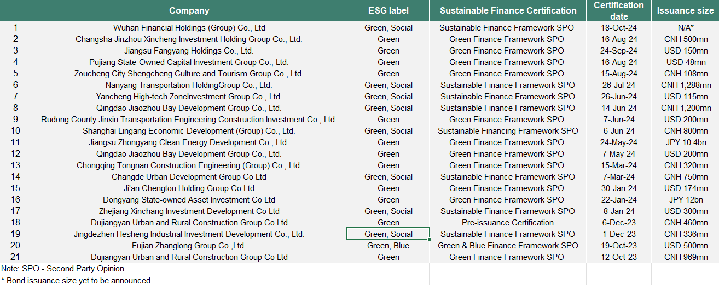Screen dimensions: 719x285
Task: Select the 15-Mar-24 date cell
Action: tap(619, 165)
